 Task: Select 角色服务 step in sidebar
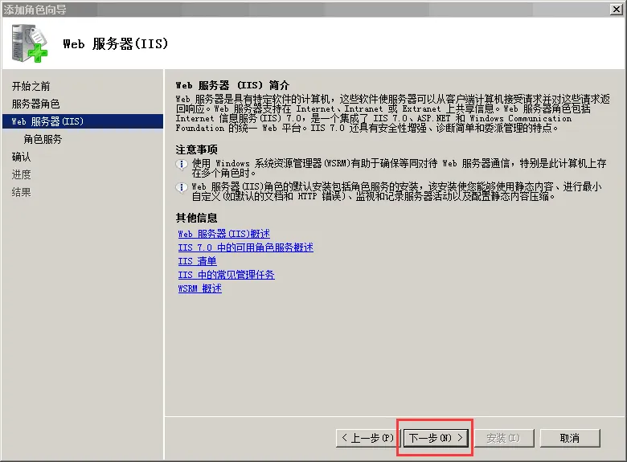[43, 139]
